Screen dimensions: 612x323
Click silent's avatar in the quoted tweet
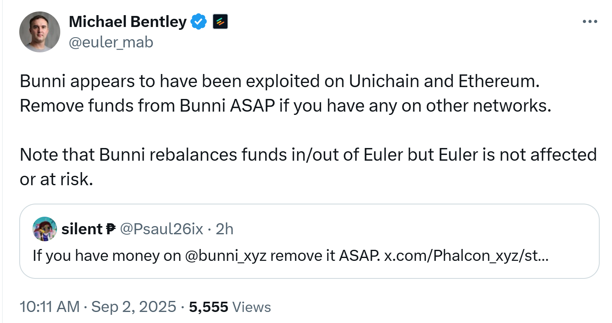(x=44, y=229)
